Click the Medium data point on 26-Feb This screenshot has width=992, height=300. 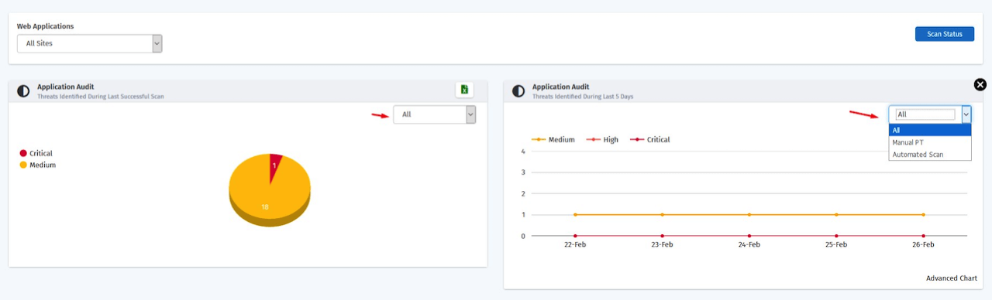coord(923,214)
